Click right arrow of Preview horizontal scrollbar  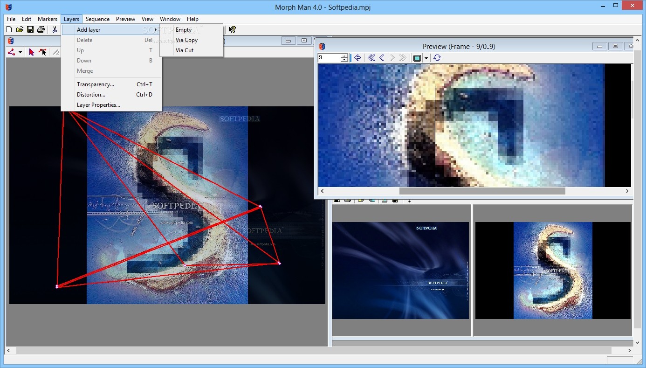point(627,191)
